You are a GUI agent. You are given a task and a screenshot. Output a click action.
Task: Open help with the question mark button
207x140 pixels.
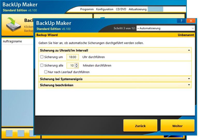[181, 21]
